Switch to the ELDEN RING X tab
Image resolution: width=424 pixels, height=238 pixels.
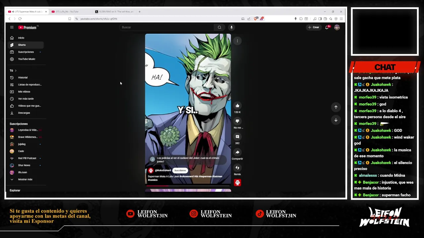[114, 12]
